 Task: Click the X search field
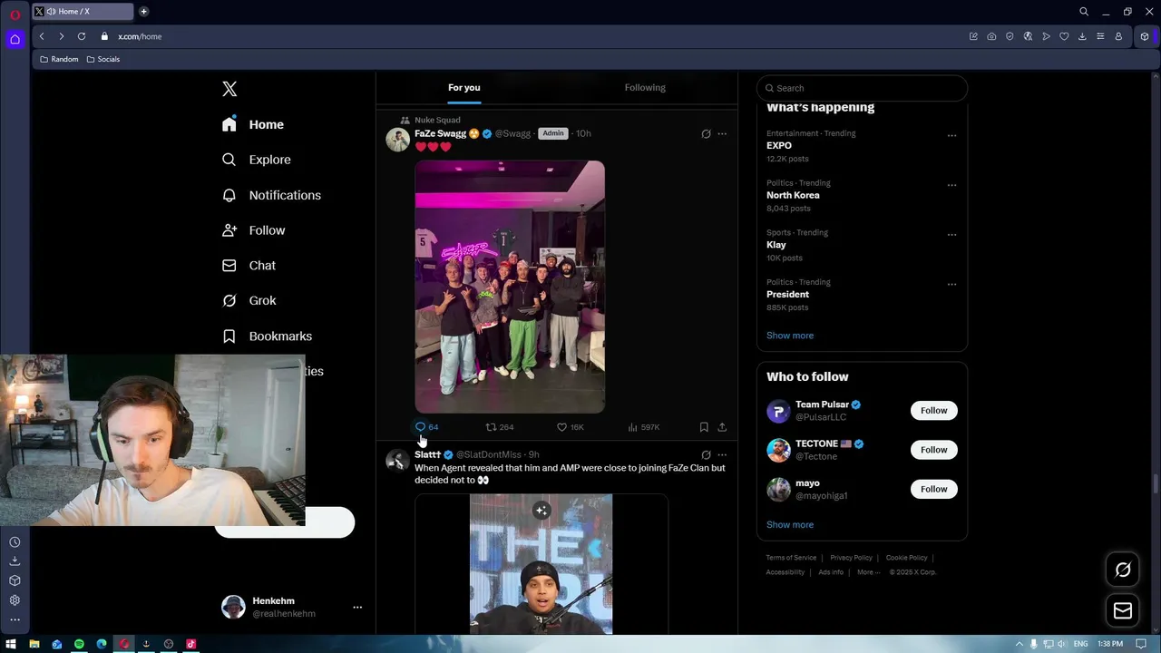point(862,88)
